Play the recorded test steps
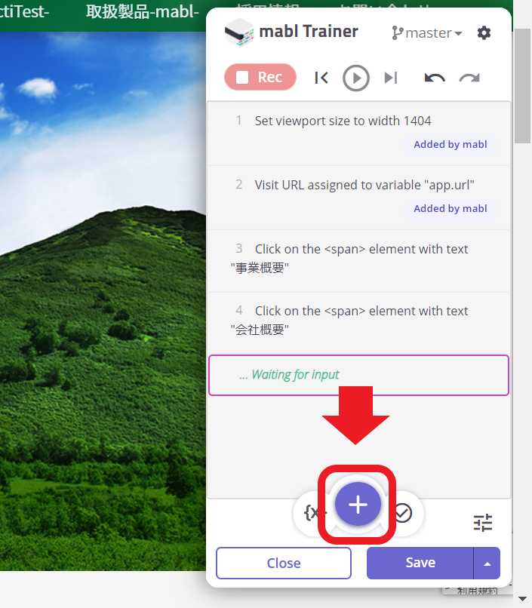This screenshot has width=532, height=608. tap(356, 78)
